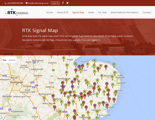Click the envelope icon beside the email address
Viewport: 155px width, 120px height.
click(27, 3)
